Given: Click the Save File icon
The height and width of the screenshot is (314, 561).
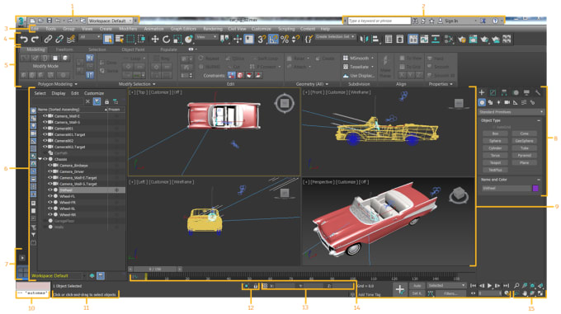Looking at the screenshot, I should [x=49, y=21].
